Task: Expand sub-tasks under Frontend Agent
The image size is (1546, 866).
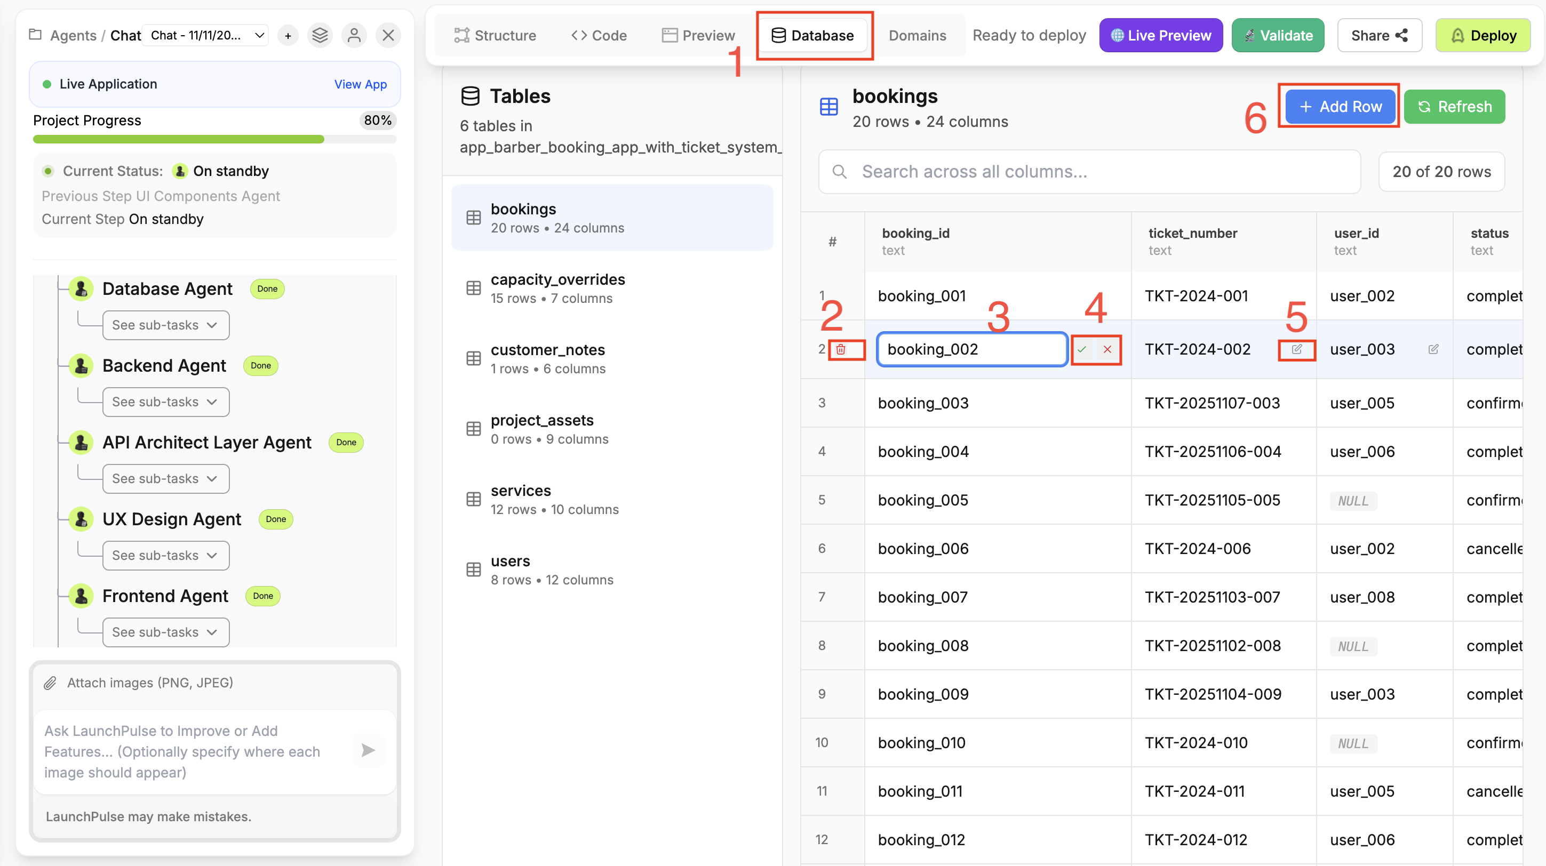Action: coord(165,631)
